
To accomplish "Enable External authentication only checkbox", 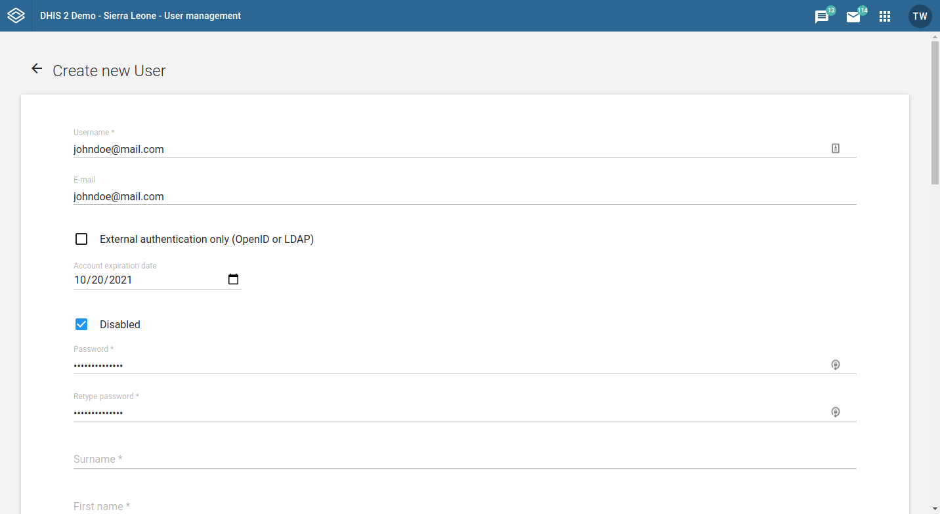I will [81, 239].
